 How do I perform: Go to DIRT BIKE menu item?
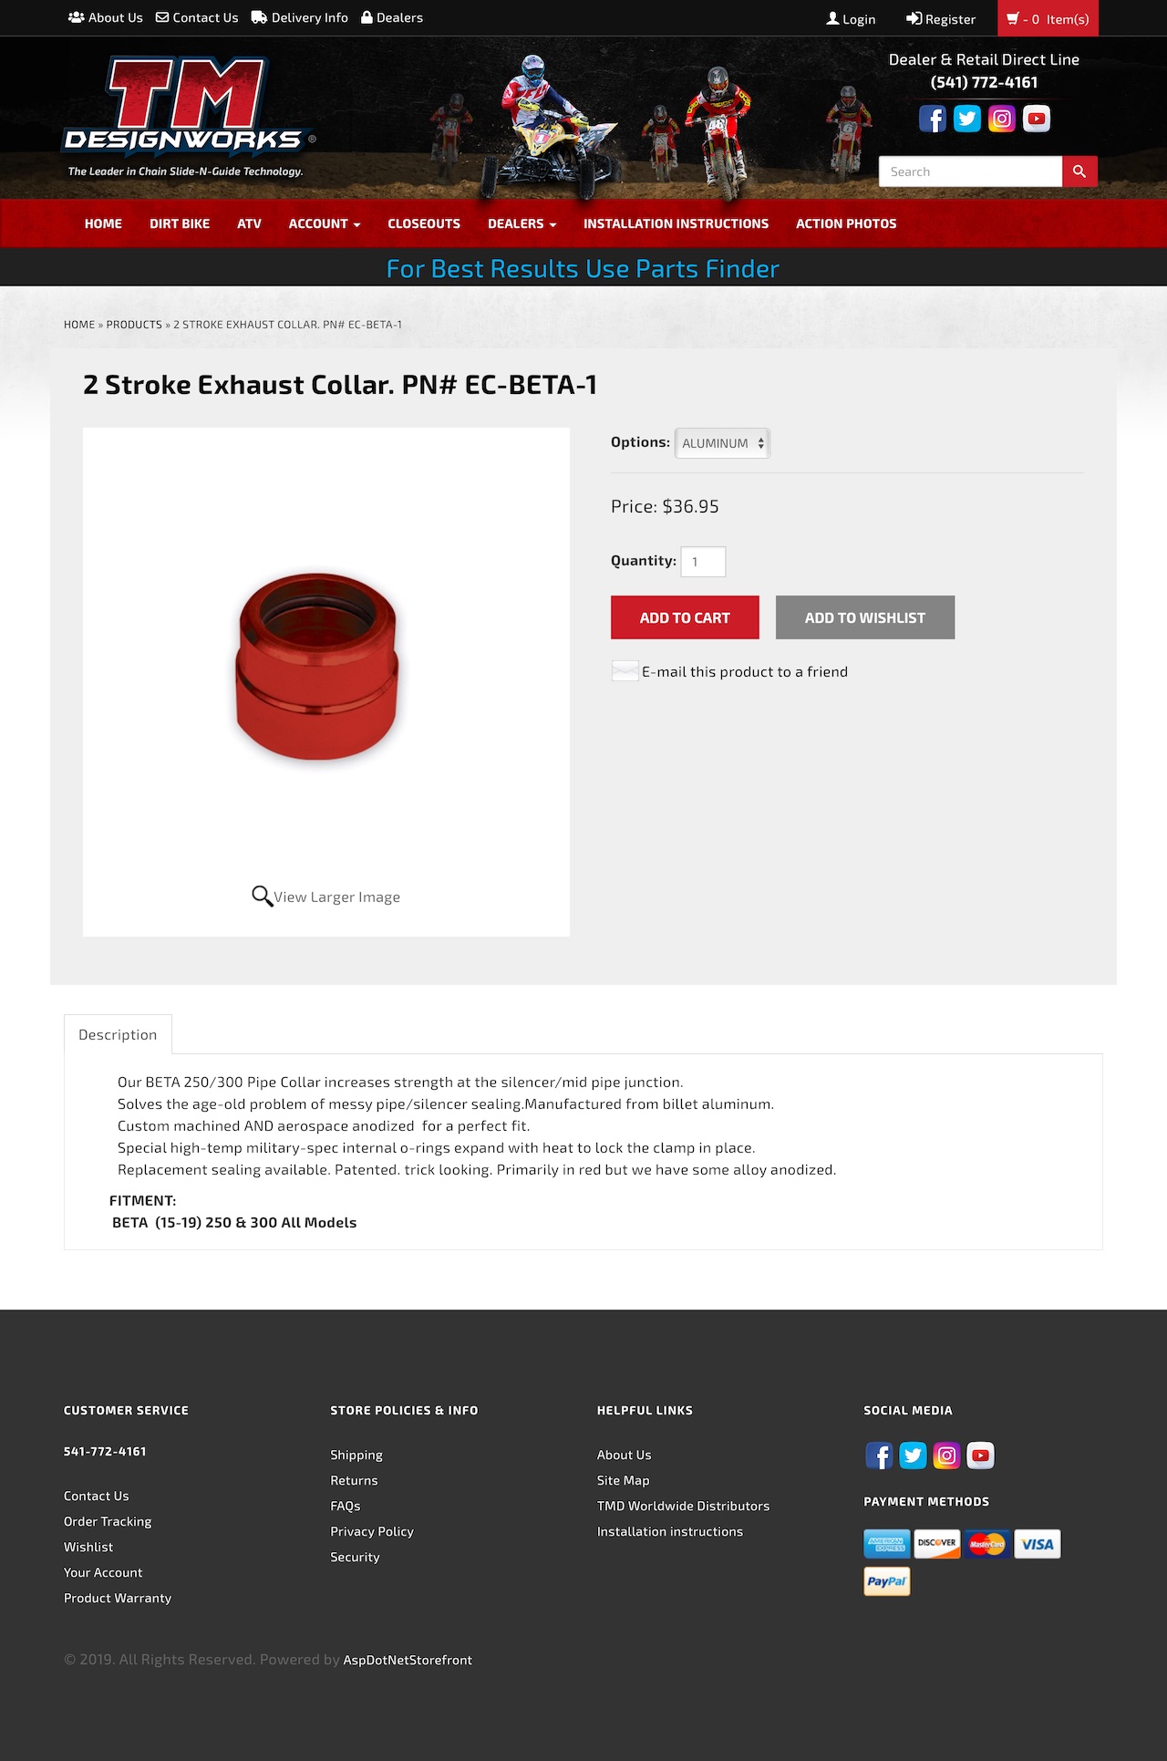click(180, 223)
